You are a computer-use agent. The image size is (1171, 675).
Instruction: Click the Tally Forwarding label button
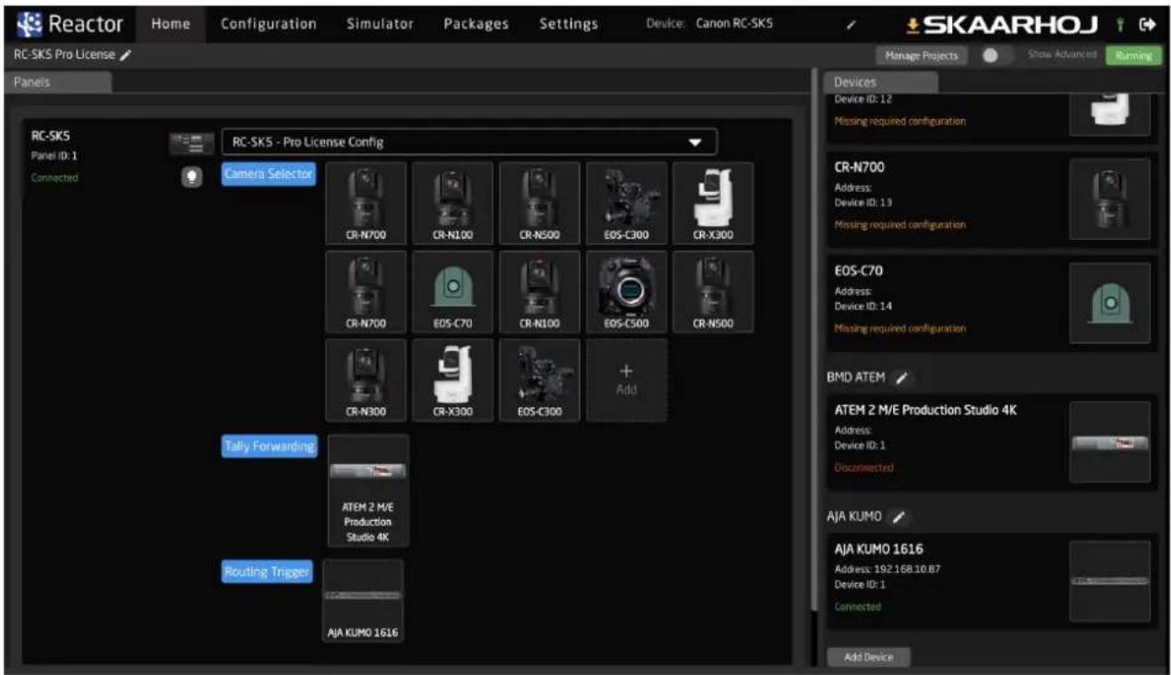269,447
